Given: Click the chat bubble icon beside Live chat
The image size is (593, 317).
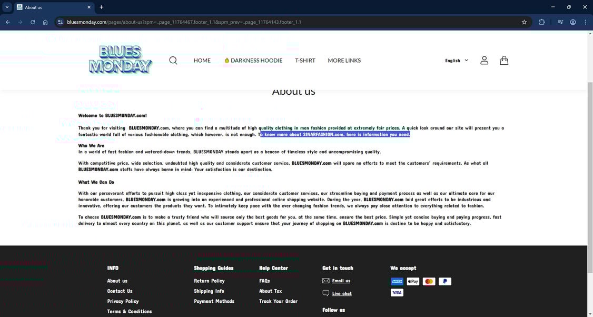Looking at the screenshot, I should (325, 293).
